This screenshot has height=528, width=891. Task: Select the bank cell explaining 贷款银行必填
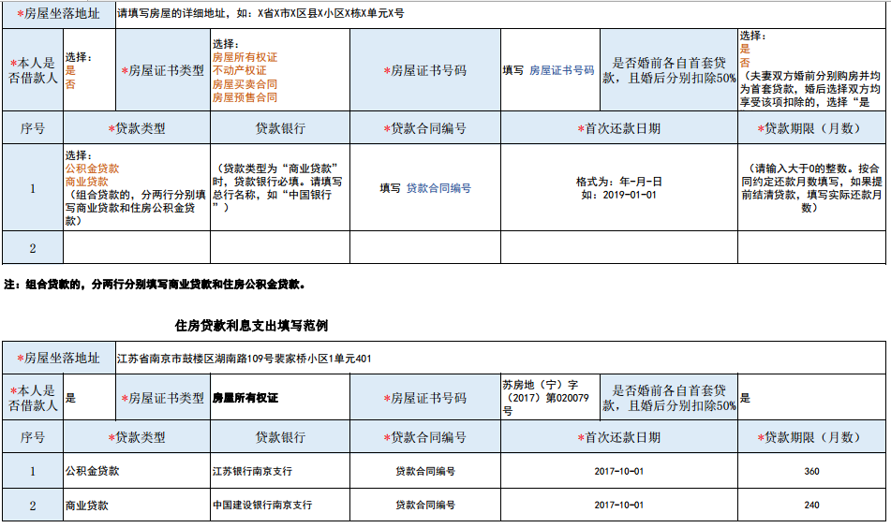pos(279,188)
